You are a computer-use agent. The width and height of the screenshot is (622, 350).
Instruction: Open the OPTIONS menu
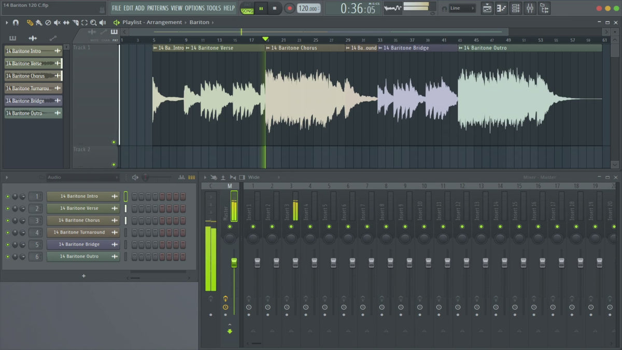[x=195, y=8]
